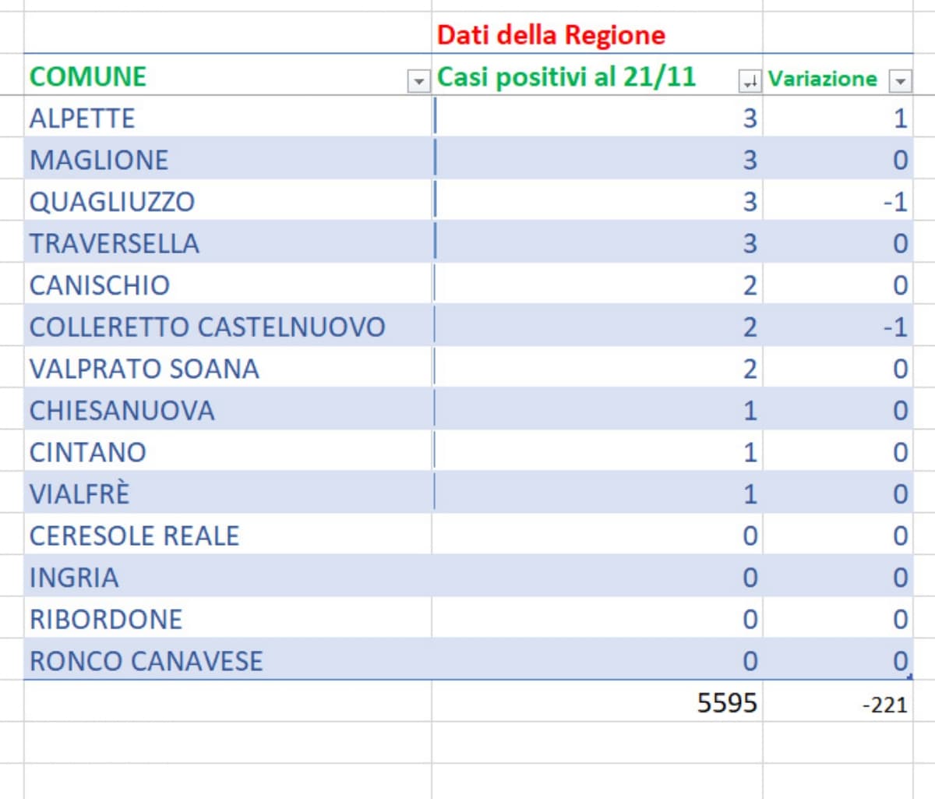Click the Variazione value for ALPETTE
The width and height of the screenshot is (935, 799).
coord(900,118)
